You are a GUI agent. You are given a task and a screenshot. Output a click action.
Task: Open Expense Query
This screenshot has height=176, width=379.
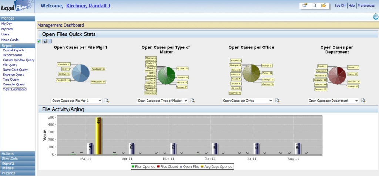click(14, 75)
